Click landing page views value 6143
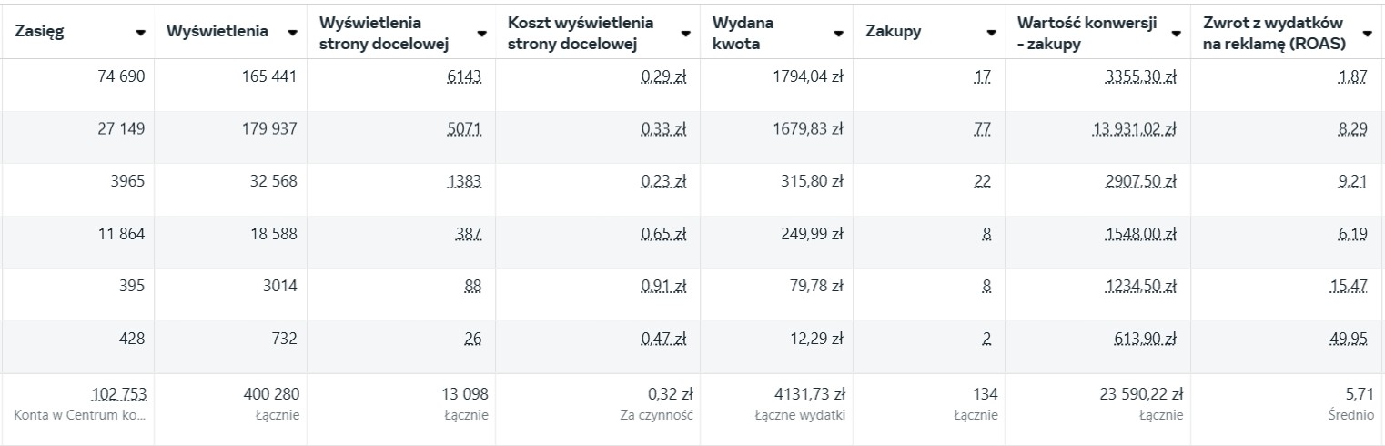 pyautogui.click(x=464, y=78)
